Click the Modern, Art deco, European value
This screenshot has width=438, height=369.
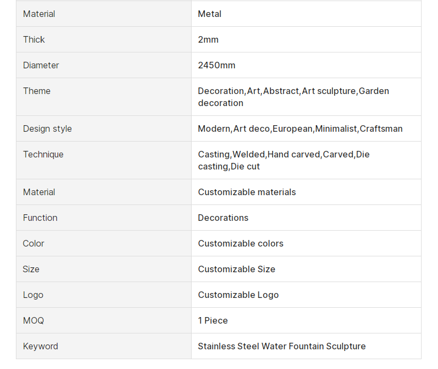[x=300, y=128]
